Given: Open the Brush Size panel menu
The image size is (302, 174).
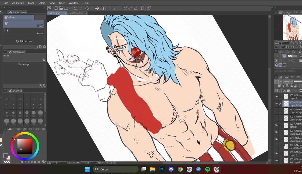Looking at the screenshot, I should pos(5,91).
